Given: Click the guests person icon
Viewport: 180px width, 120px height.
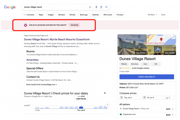Looking at the screenshot, I should coord(167,98).
